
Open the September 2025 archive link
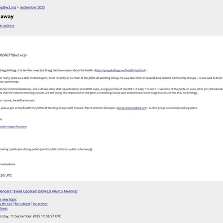tap(32, 7)
